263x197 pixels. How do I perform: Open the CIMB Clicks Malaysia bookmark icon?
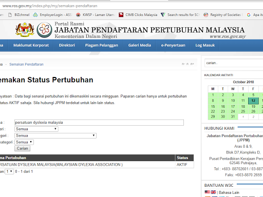click(x=121, y=15)
